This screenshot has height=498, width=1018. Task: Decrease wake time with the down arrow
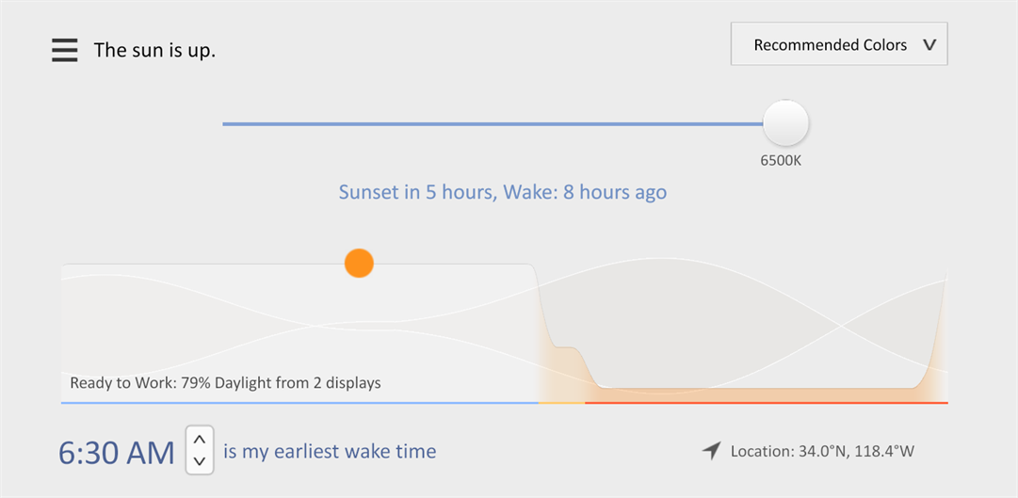coord(200,461)
